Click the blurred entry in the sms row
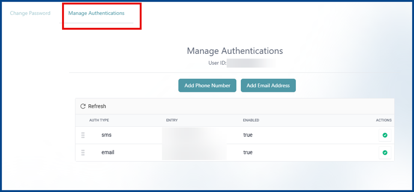Image resolution: width=414 pixels, height=192 pixels. (x=194, y=135)
